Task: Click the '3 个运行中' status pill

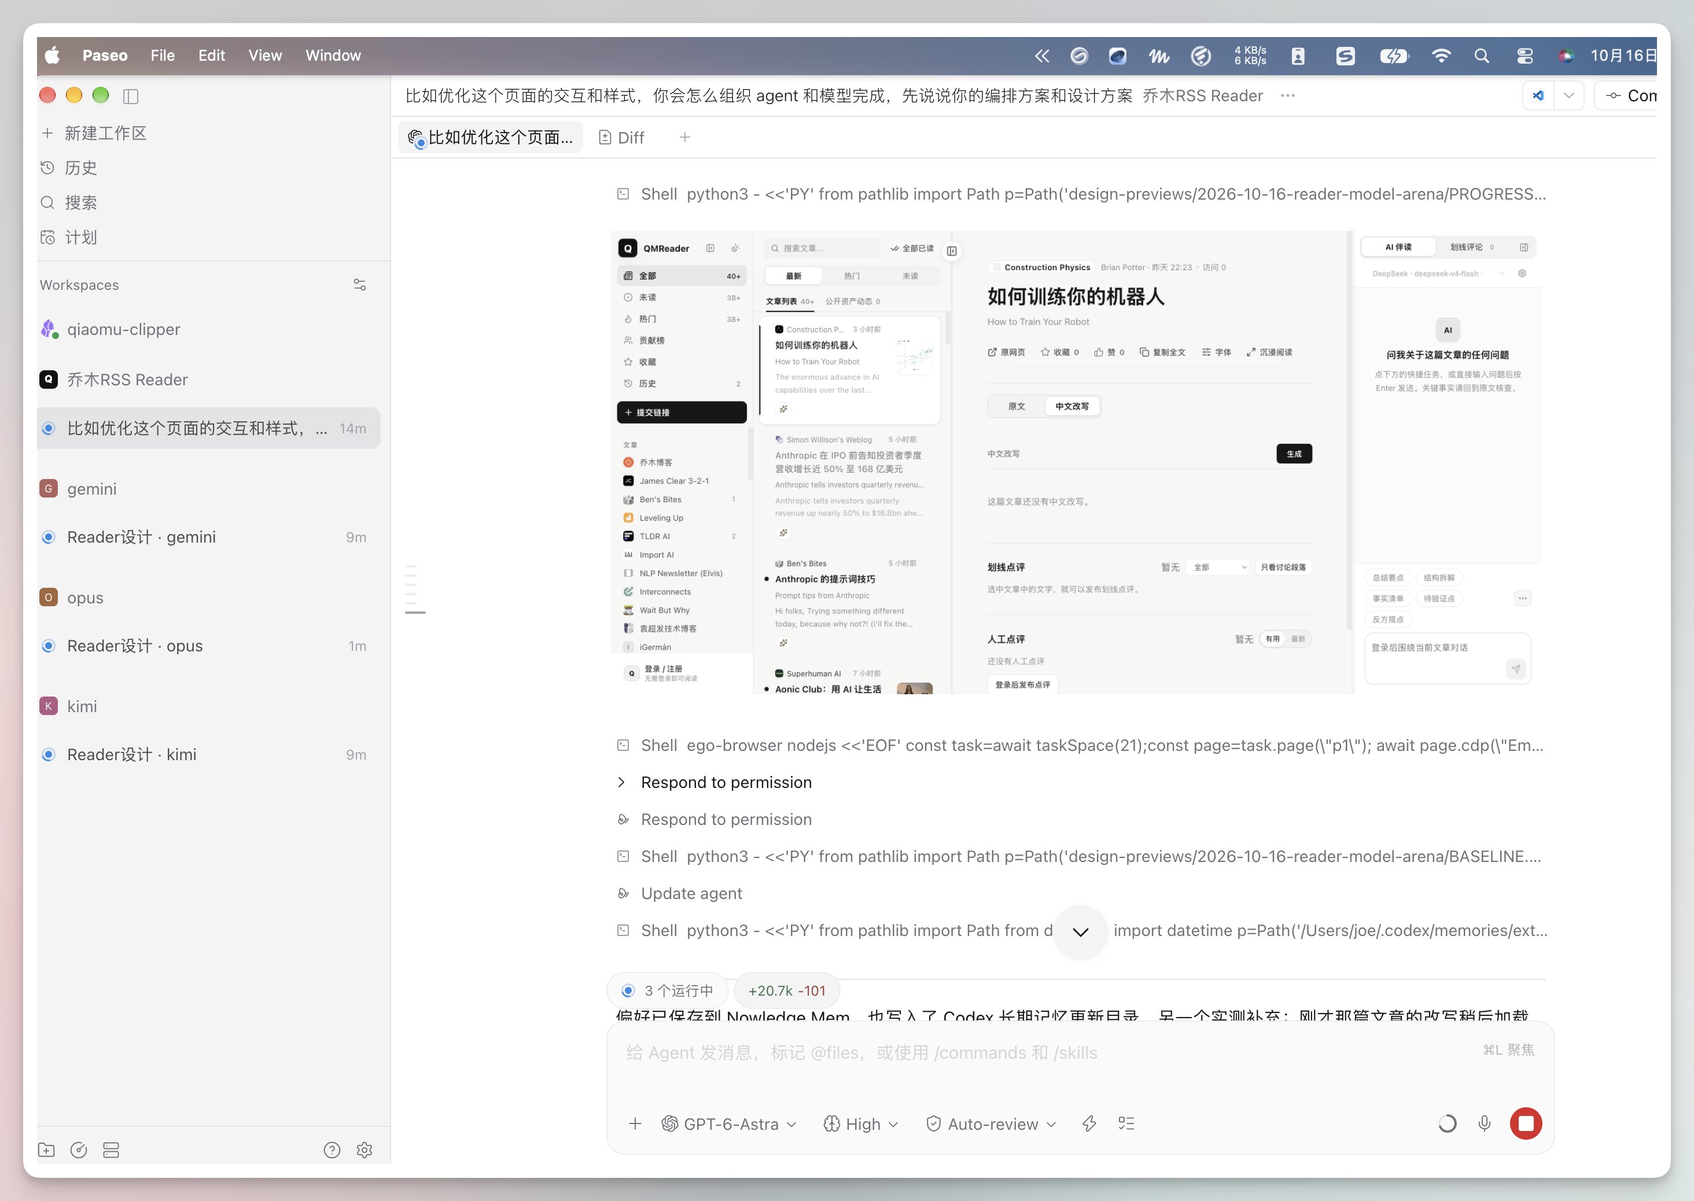Action: tap(668, 990)
